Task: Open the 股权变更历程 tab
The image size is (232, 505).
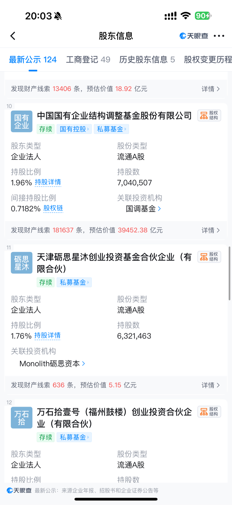Action: click(208, 59)
